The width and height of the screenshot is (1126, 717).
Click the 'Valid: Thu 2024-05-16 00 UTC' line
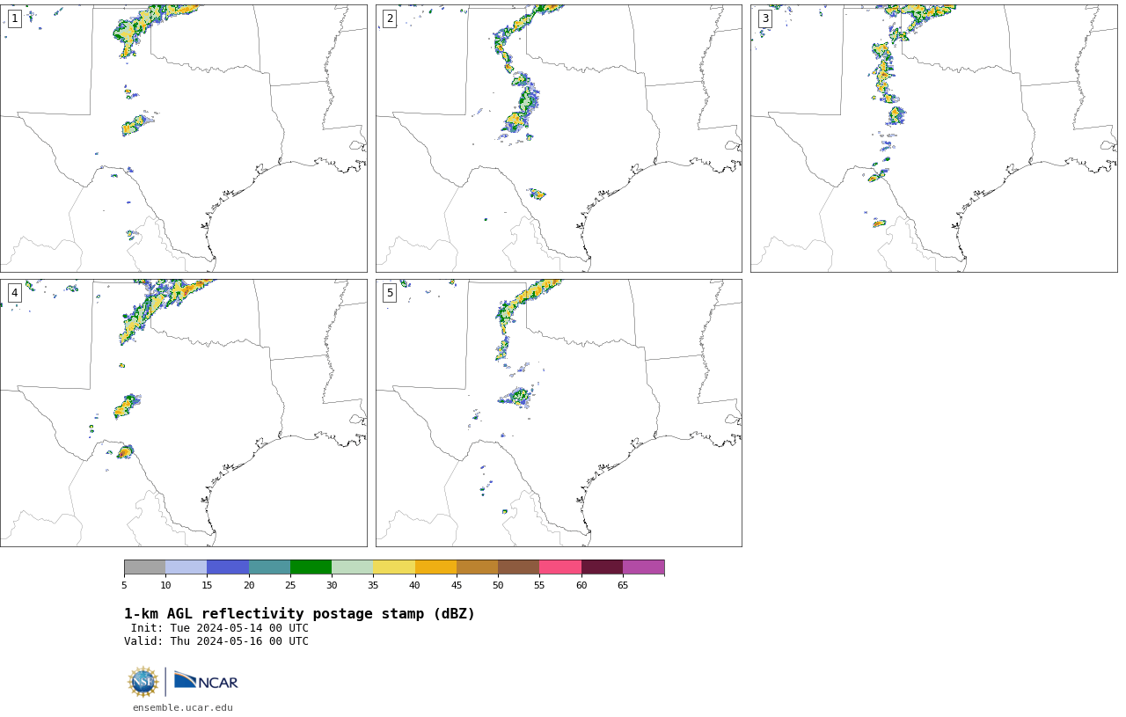tap(216, 641)
